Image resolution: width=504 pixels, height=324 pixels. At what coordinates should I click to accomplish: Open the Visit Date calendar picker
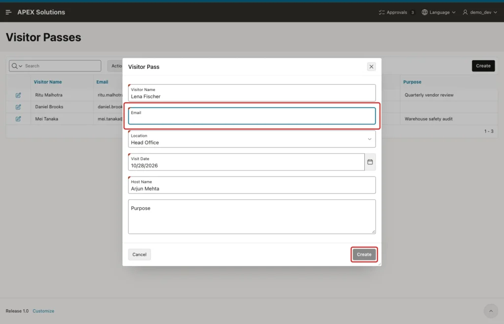coord(370,162)
